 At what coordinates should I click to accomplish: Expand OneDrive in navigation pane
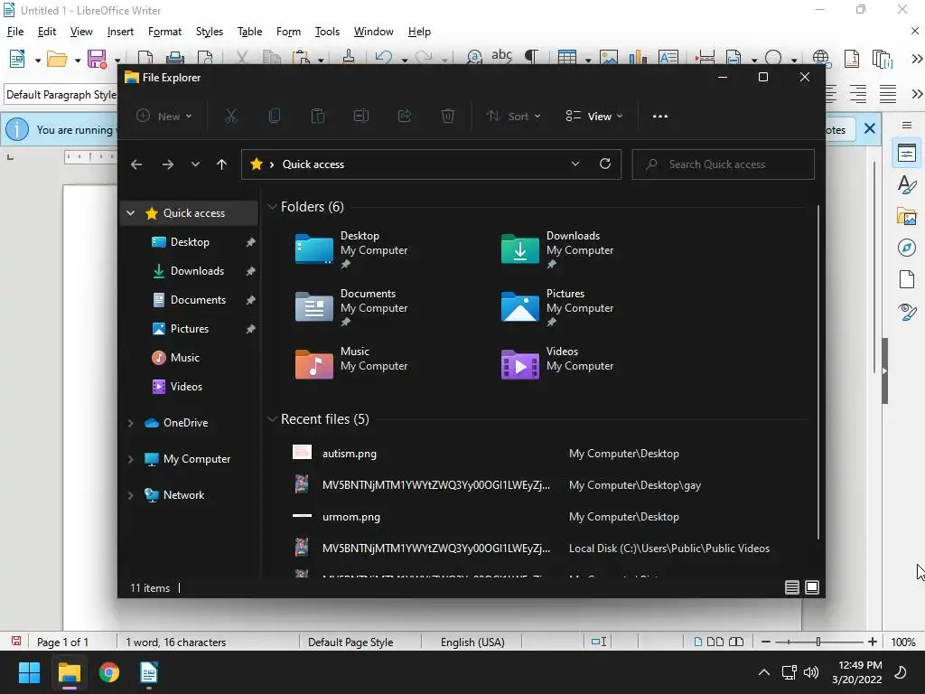[130, 423]
